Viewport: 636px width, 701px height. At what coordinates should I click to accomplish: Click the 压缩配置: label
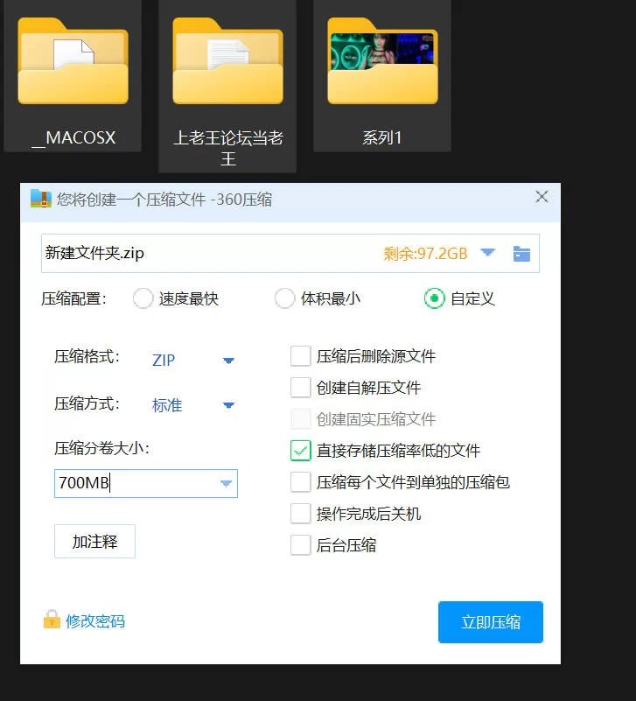pyautogui.click(x=73, y=298)
